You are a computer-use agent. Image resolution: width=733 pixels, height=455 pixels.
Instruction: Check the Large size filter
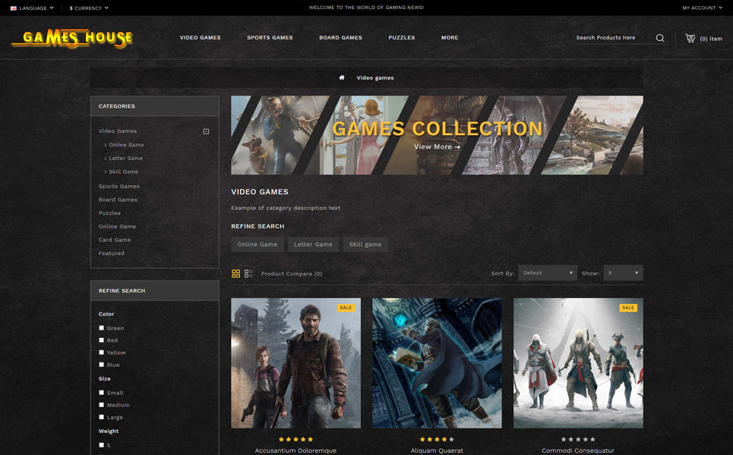(x=102, y=417)
